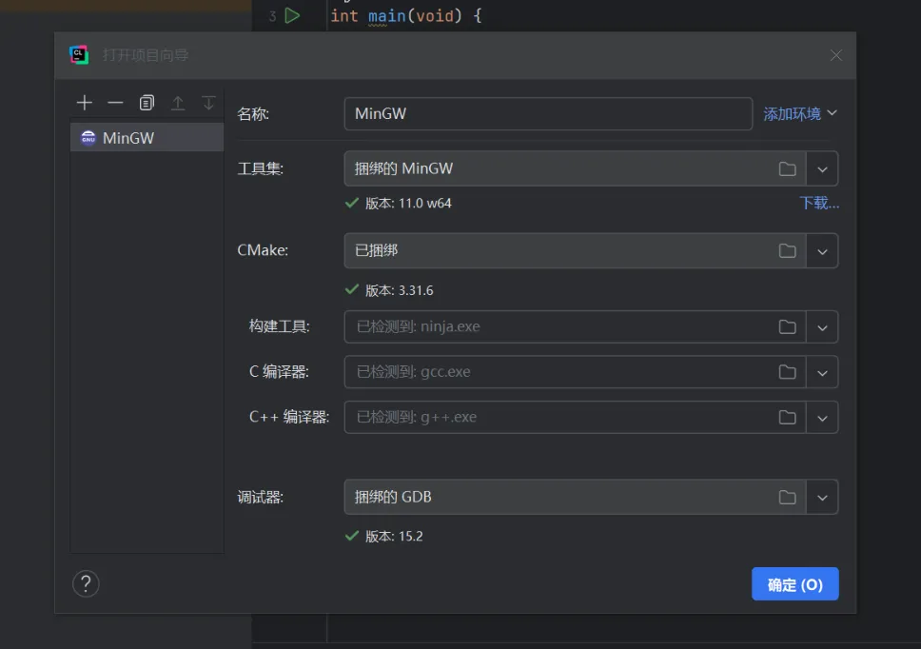Screen dimensions: 921x649
Task: Open the help question mark button
Action: (86, 583)
